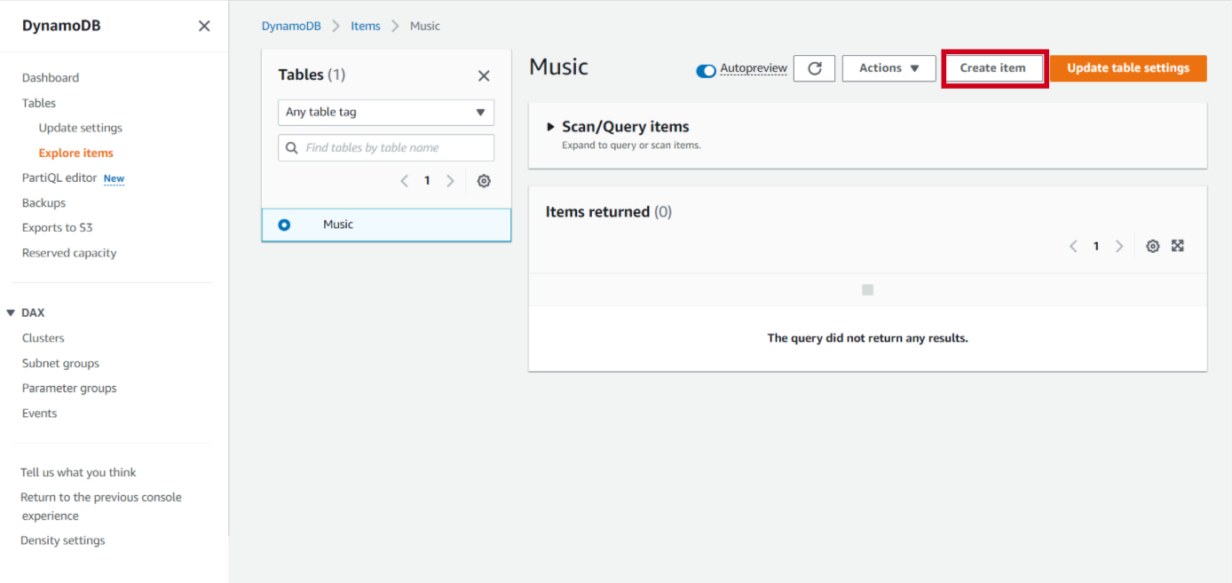Viewport: 1232px width, 583px height.
Task: Open Tables in the sidebar
Action: point(39,103)
